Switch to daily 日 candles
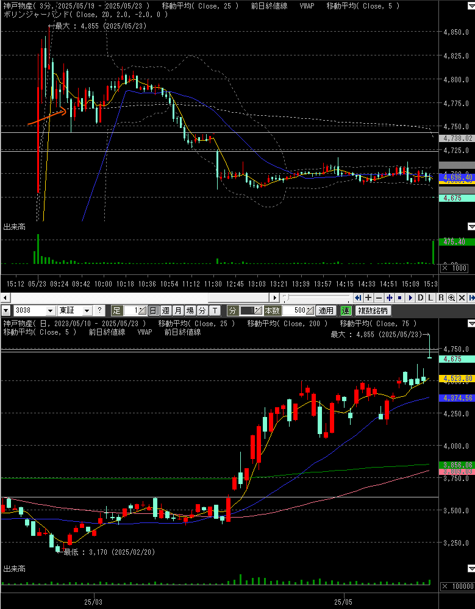The image size is (475, 609). pyautogui.click(x=154, y=310)
